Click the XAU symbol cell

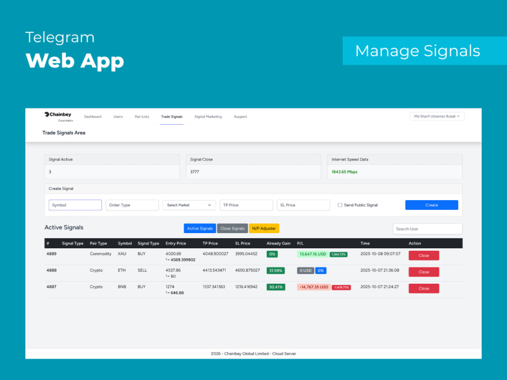122,254
